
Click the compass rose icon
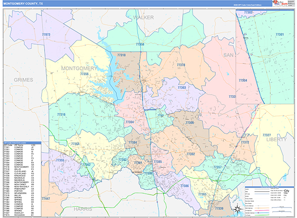point(237,209)
